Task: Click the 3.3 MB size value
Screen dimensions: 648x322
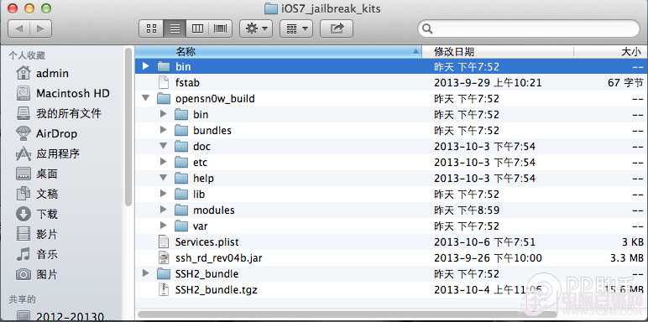Action: tap(627, 258)
